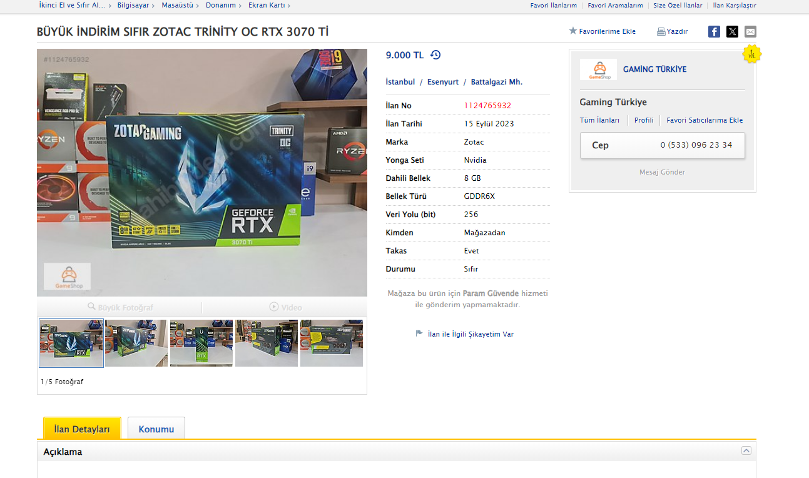The image size is (809, 478).
Task: Click the listing title heading
Action: click(x=183, y=32)
